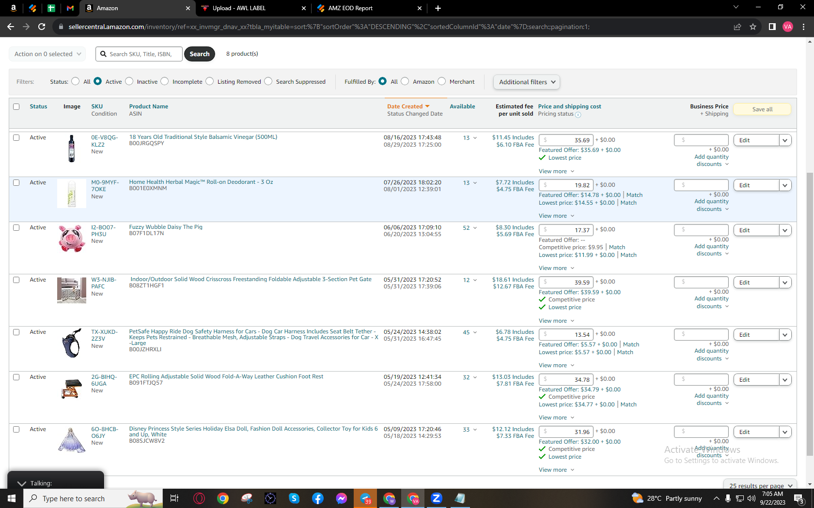Expand the Additional filters dropdown
Image resolution: width=814 pixels, height=508 pixels.
point(527,82)
